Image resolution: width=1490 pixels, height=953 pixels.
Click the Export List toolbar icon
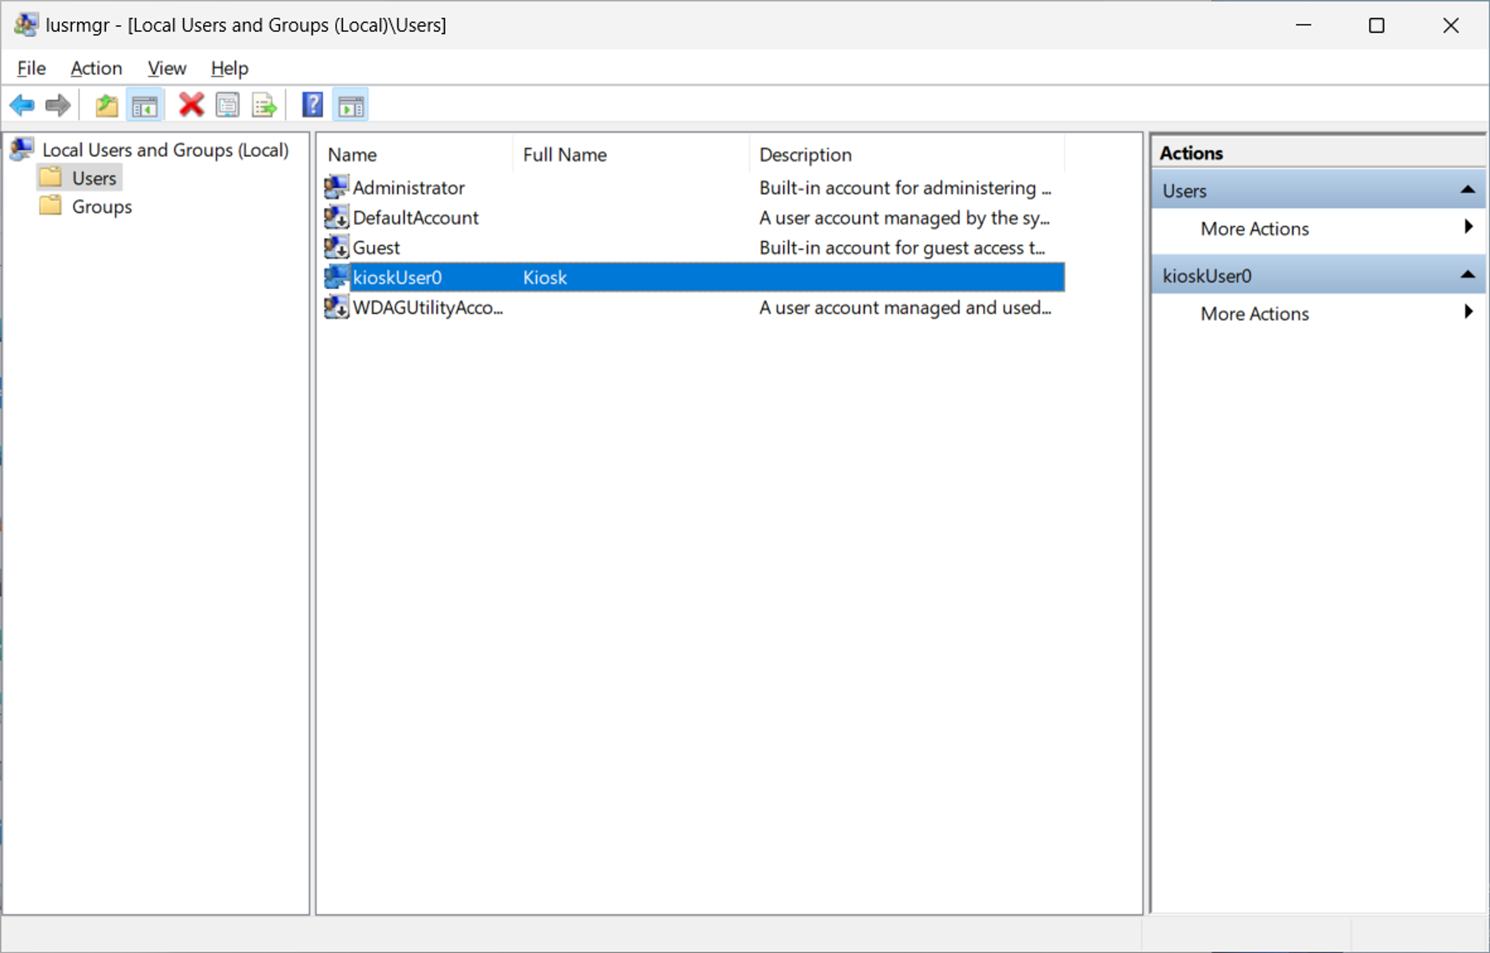click(x=264, y=105)
